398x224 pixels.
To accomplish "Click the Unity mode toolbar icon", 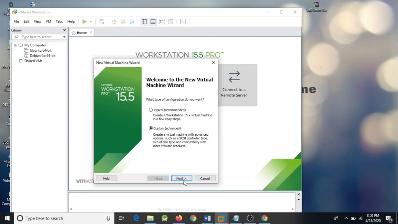I will (x=170, y=21).
